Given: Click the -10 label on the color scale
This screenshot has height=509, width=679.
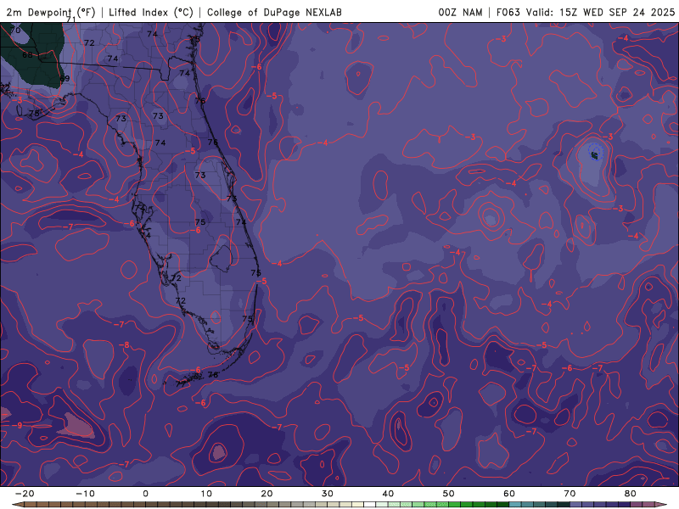Looking at the screenshot, I should click(x=85, y=494).
